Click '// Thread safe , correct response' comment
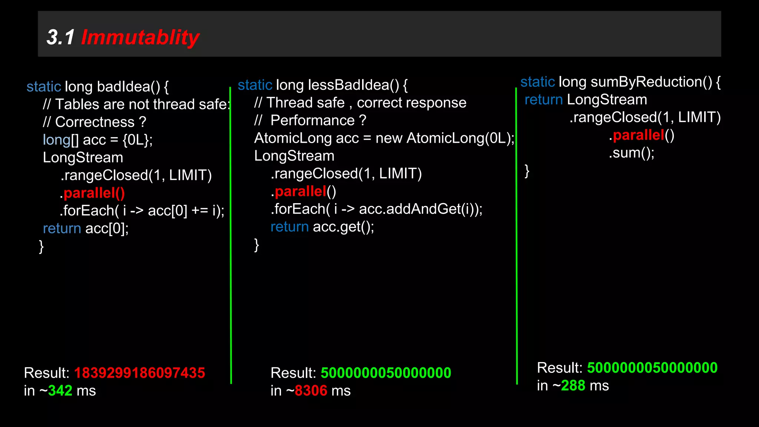 (x=360, y=103)
